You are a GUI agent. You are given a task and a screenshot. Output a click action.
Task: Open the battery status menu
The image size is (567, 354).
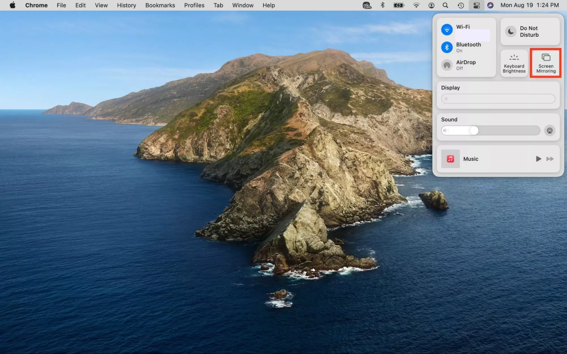[x=399, y=5]
